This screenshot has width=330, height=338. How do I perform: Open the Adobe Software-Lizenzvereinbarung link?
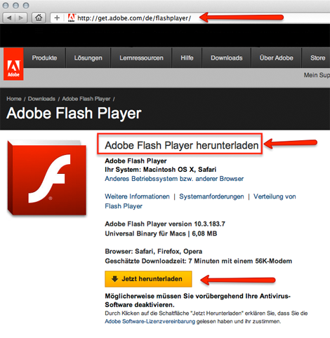(x=150, y=321)
